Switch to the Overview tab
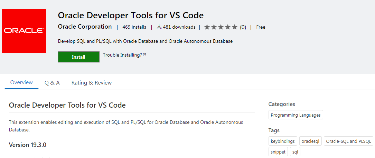Viewport: 375px width, 158px height. coord(21,82)
